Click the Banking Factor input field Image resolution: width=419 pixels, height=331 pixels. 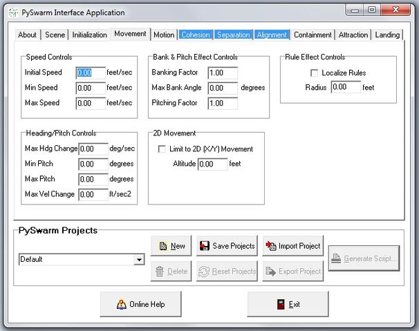pyautogui.click(x=223, y=73)
